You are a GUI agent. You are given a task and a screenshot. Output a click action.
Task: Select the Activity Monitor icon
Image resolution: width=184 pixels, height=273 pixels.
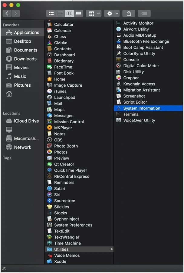(119, 23)
